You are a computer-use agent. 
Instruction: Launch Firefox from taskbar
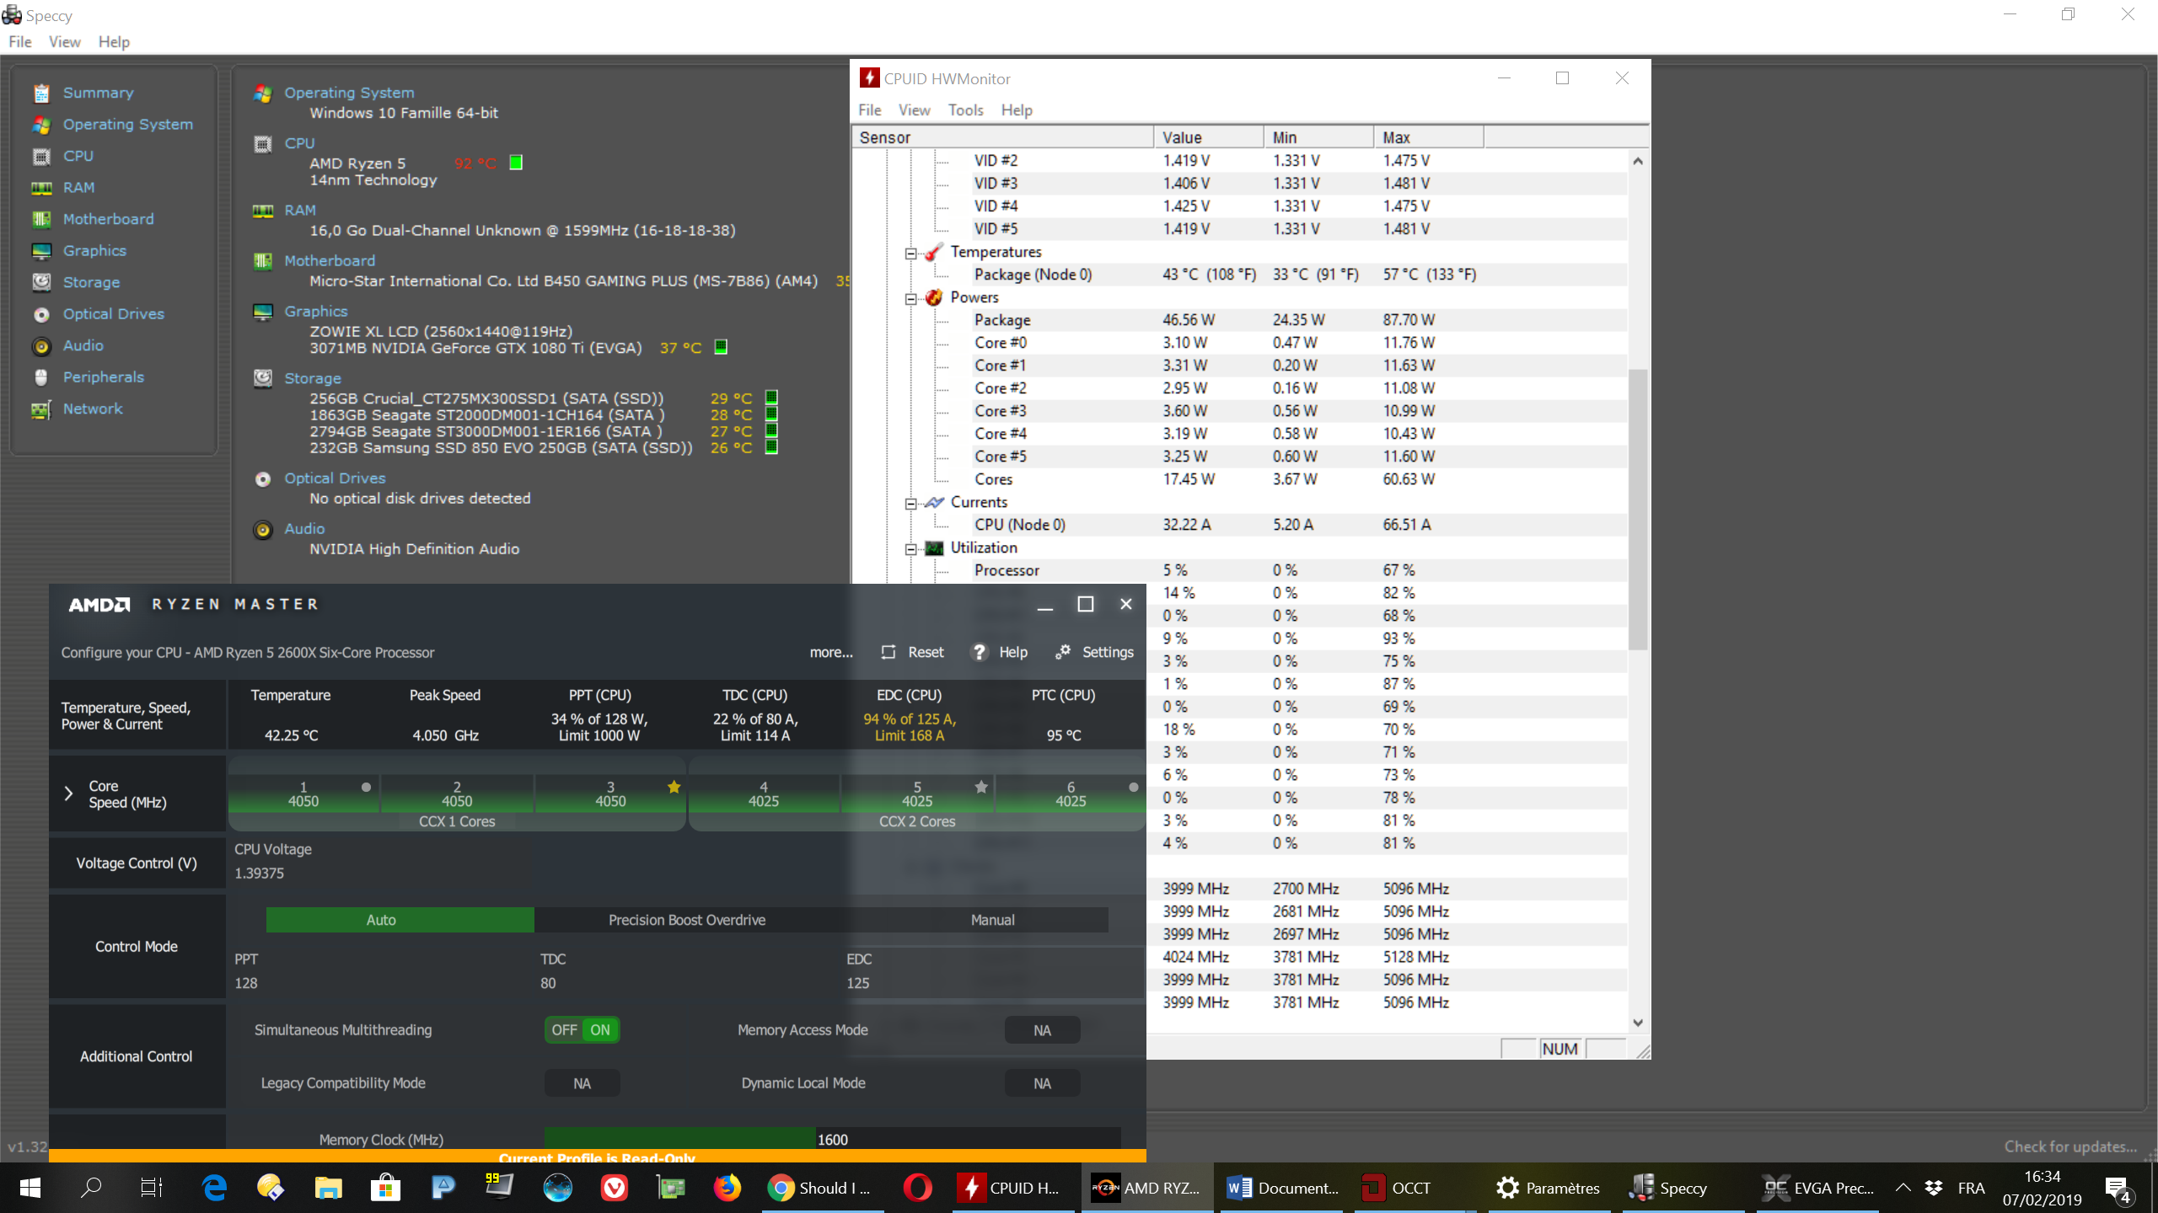[727, 1188]
